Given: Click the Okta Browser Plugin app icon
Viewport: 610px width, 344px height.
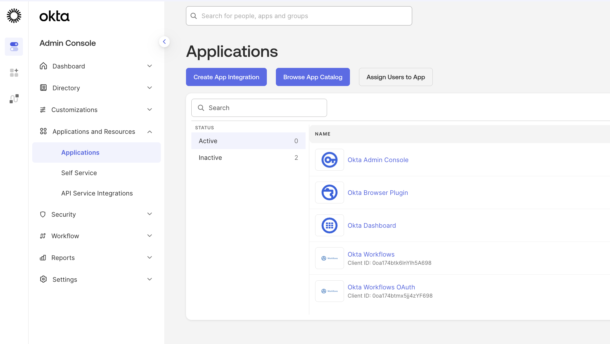Looking at the screenshot, I should click(x=330, y=193).
